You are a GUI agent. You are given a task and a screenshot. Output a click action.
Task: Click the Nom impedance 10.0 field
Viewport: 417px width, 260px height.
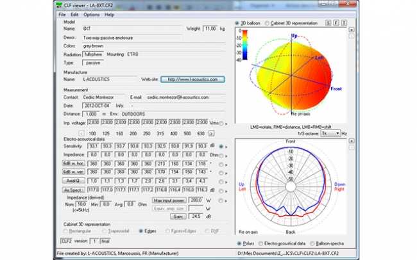(x=81, y=204)
